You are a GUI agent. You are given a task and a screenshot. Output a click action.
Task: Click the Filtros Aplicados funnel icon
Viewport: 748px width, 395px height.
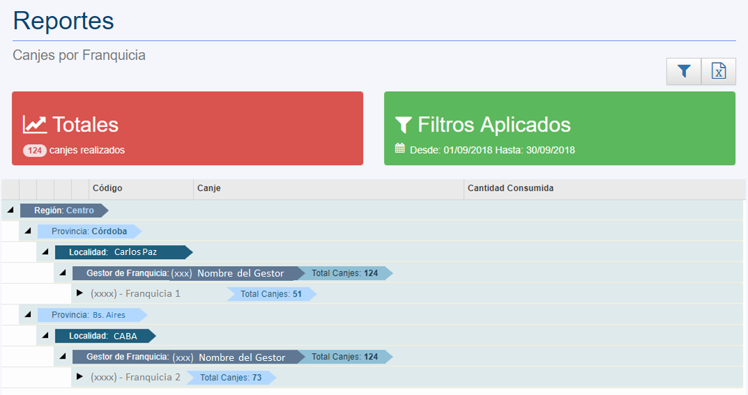pyautogui.click(x=403, y=125)
